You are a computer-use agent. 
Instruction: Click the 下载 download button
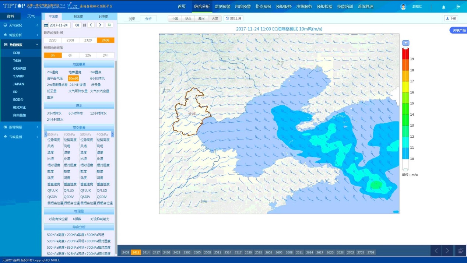(451, 18)
